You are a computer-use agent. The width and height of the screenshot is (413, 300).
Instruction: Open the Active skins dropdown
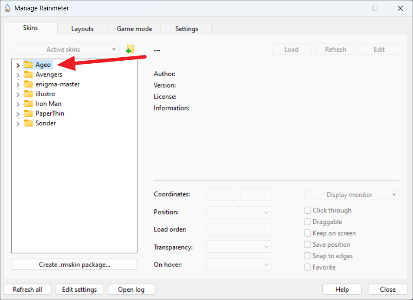coord(66,49)
